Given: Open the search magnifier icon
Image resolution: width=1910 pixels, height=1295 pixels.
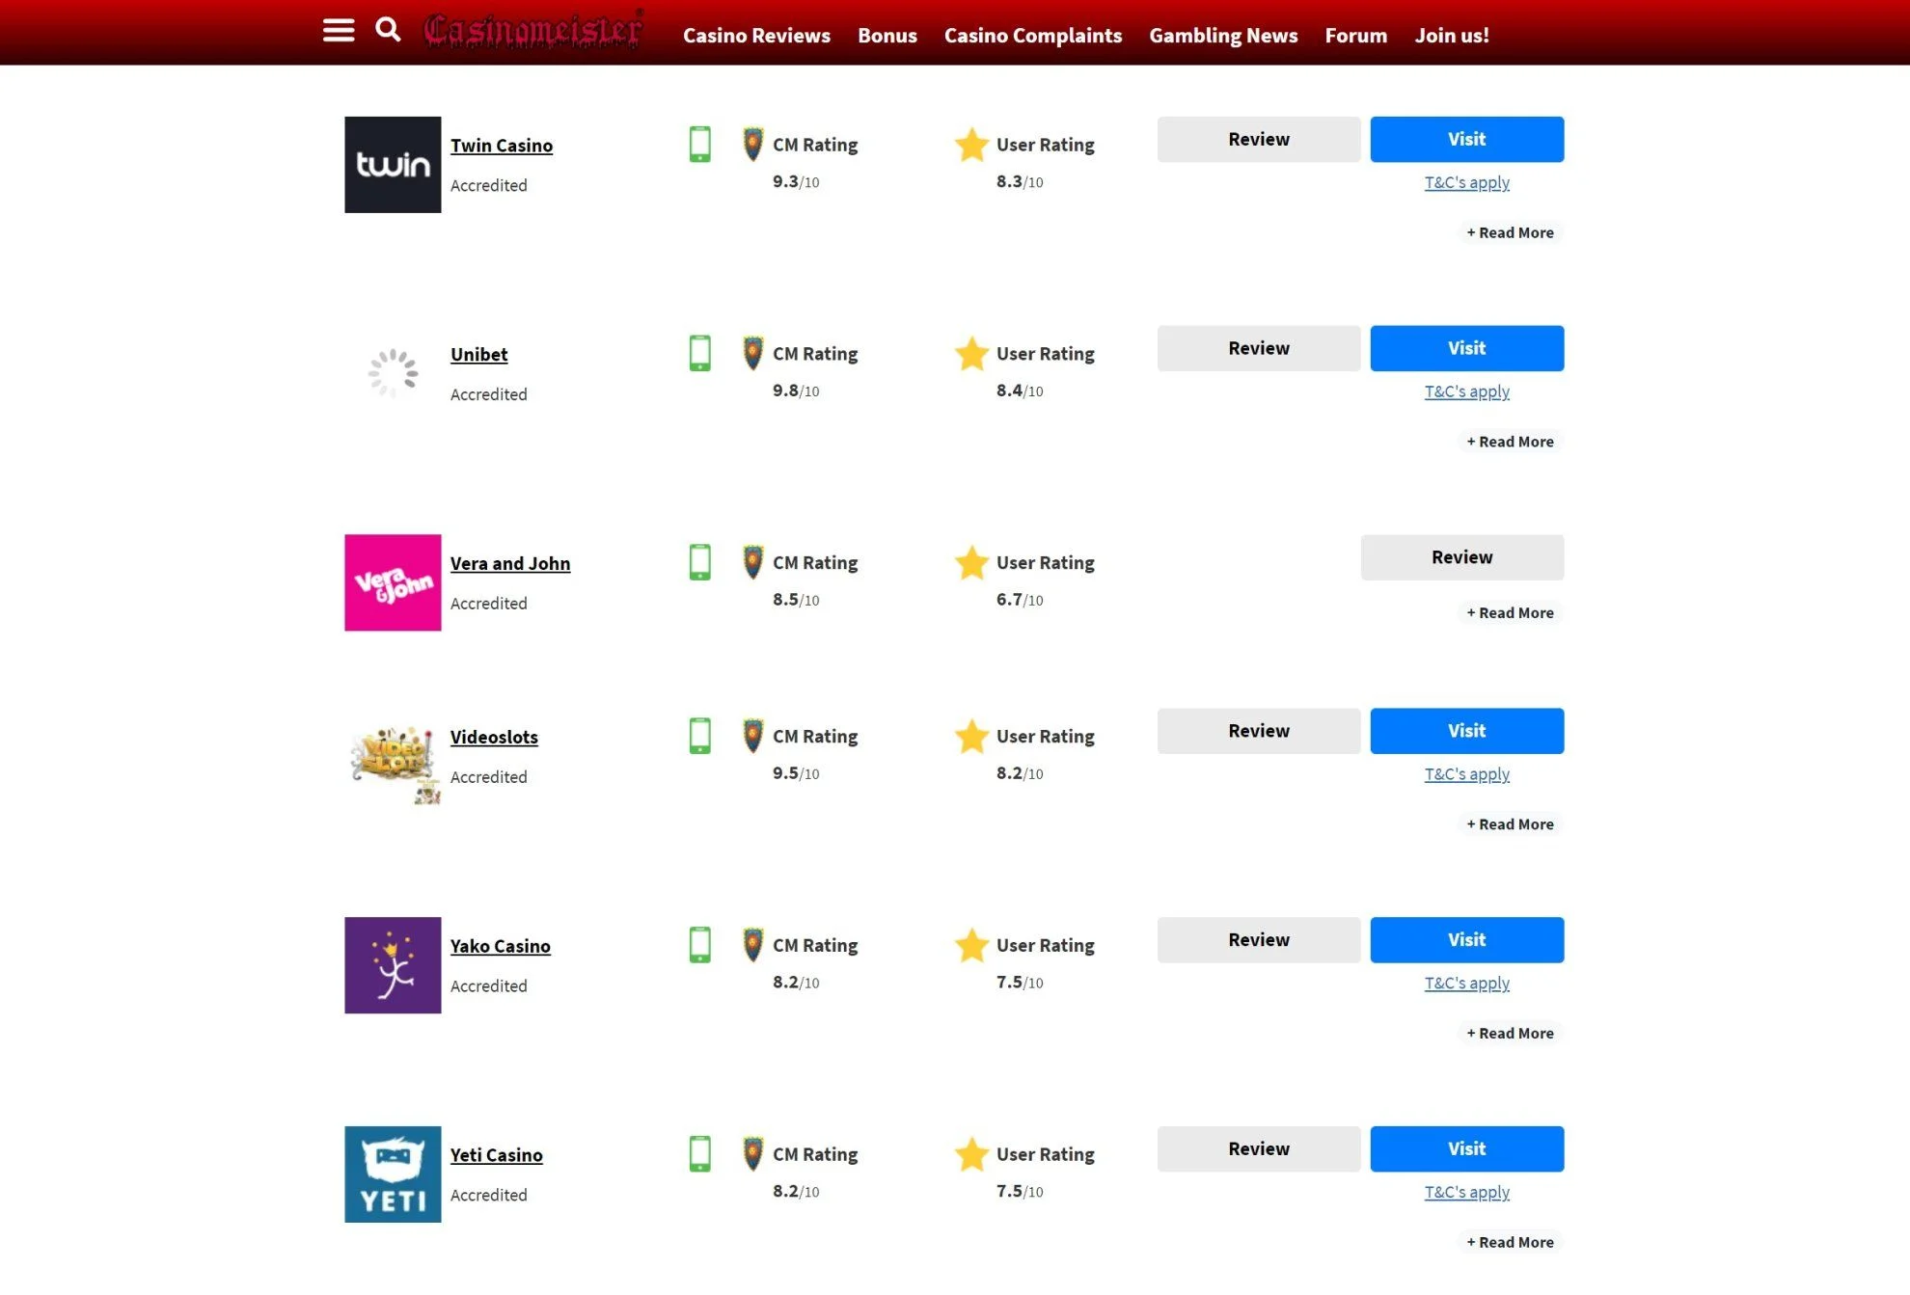Looking at the screenshot, I should pos(388,30).
